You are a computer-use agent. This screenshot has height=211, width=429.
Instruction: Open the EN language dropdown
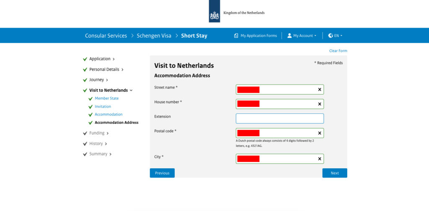click(335, 36)
